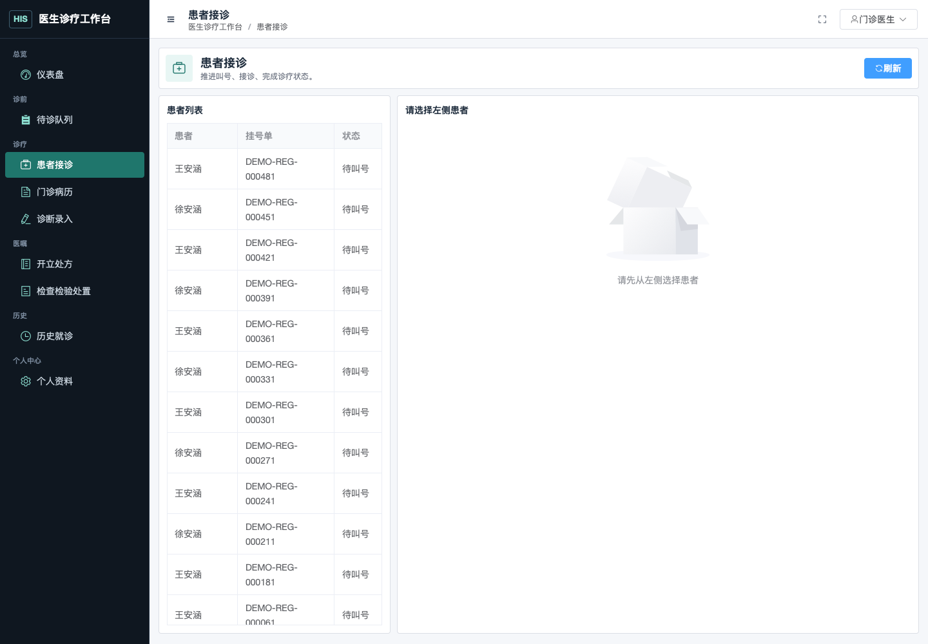Select patient row DEMO-REG-000241

(x=275, y=493)
